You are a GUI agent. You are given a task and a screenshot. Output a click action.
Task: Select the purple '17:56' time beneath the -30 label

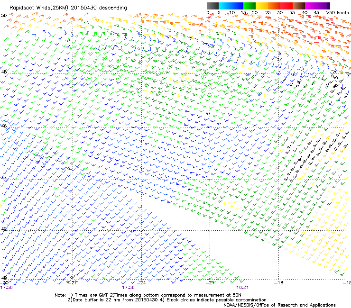coord(6,288)
